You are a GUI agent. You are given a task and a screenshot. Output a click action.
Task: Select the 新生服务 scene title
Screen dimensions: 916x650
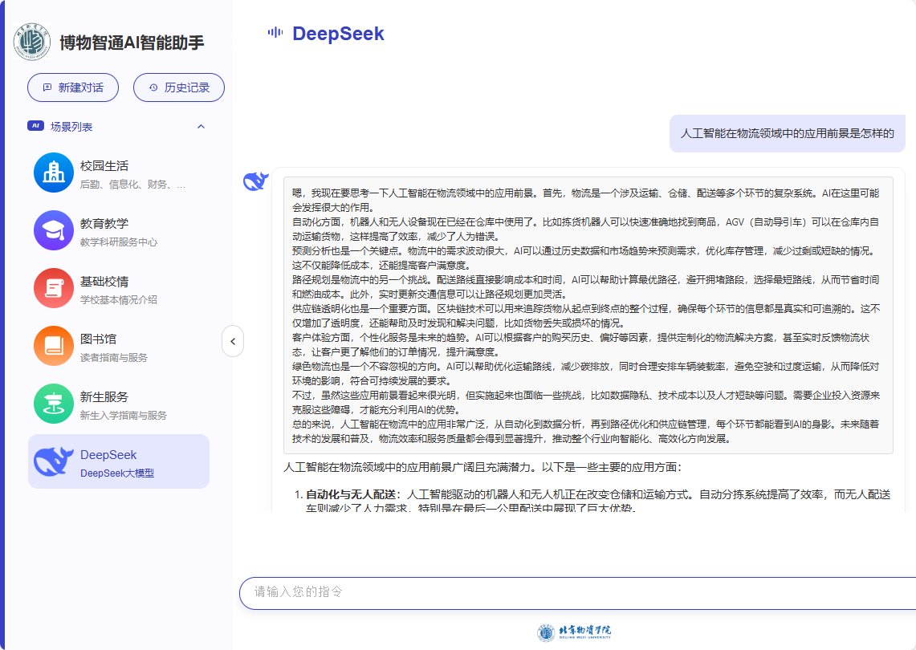(104, 397)
